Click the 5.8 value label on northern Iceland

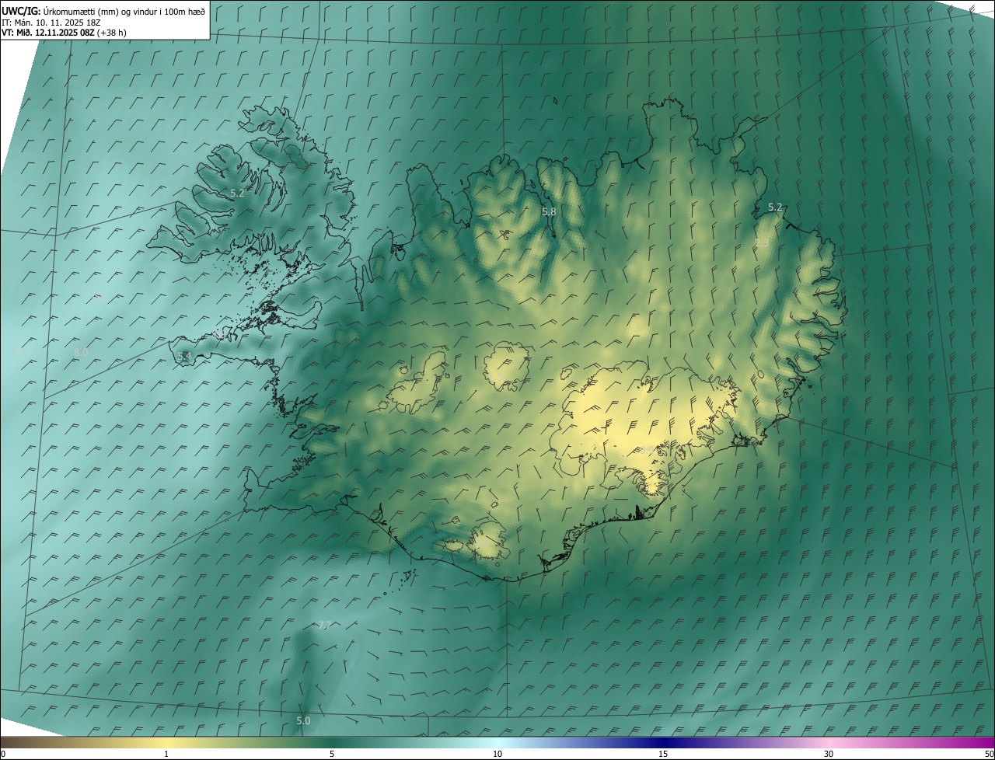click(549, 211)
